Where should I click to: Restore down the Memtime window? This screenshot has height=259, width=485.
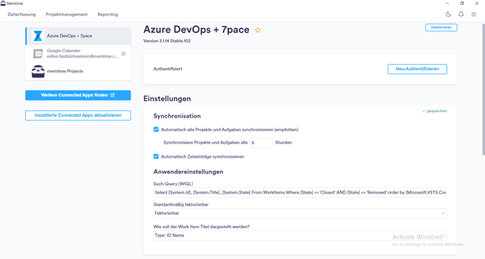click(x=462, y=4)
